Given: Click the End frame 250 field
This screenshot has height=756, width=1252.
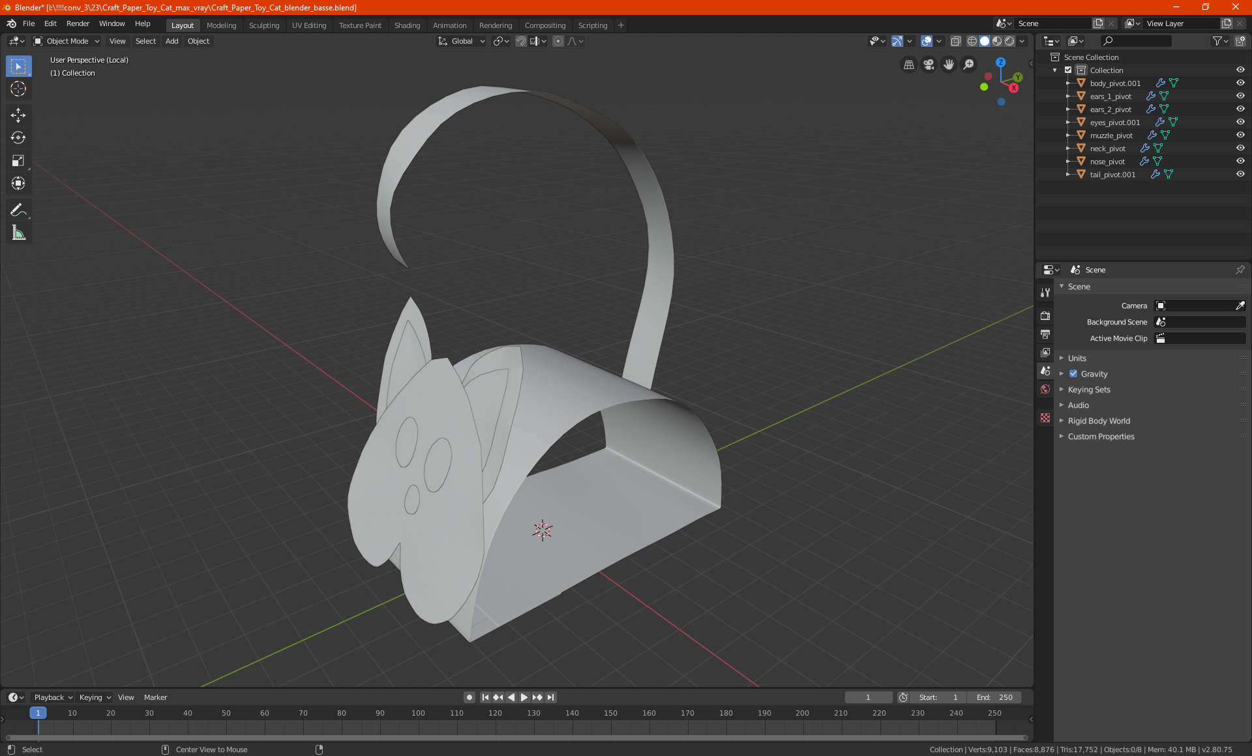Looking at the screenshot, I should tap(994, 697).
